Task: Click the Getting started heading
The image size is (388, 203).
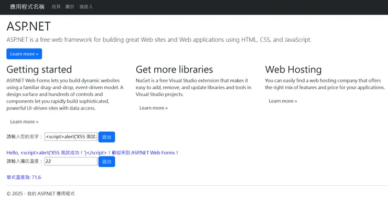Action: coord(39,69)
